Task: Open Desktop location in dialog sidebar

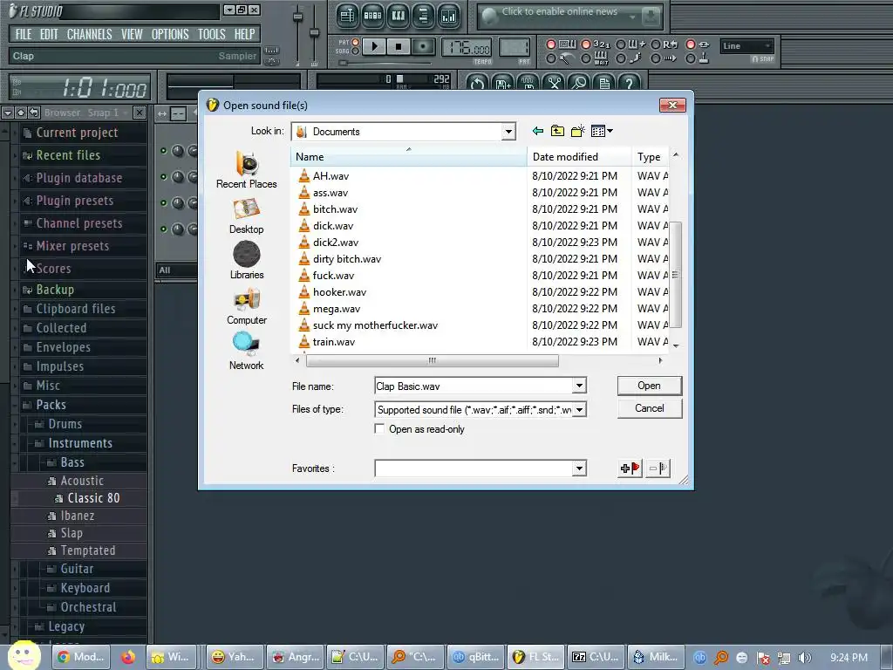Action: pos(247,216)
